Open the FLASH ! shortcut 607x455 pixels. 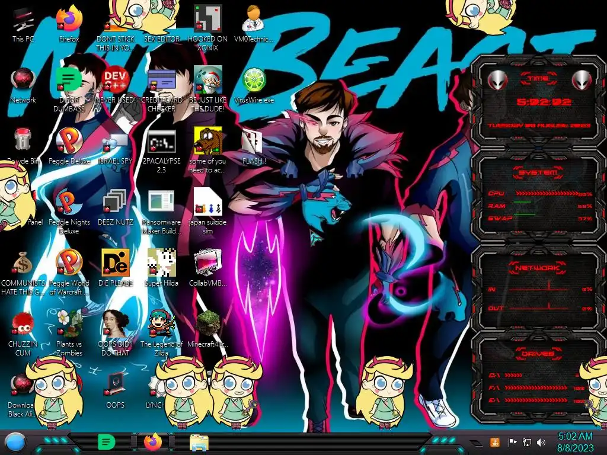pyautogui.click(x=253, y=142)
